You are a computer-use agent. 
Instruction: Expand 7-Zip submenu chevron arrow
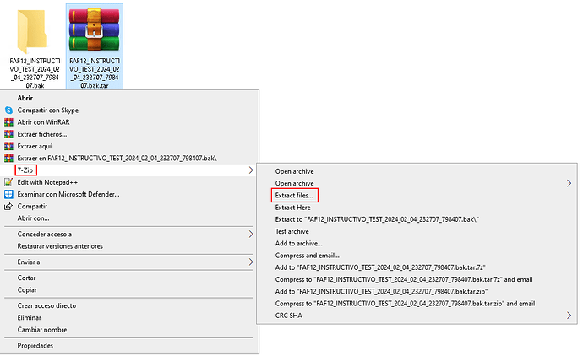(251, 170)
